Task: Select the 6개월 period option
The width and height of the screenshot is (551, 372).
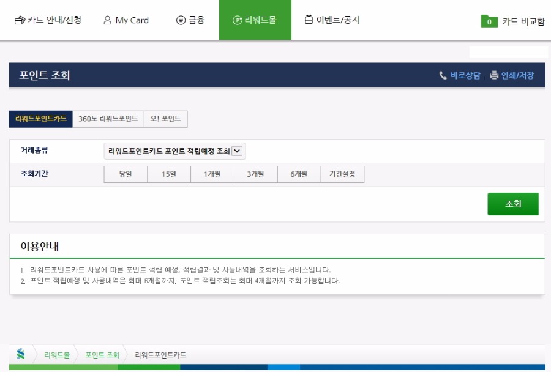Action: (299, 174)
